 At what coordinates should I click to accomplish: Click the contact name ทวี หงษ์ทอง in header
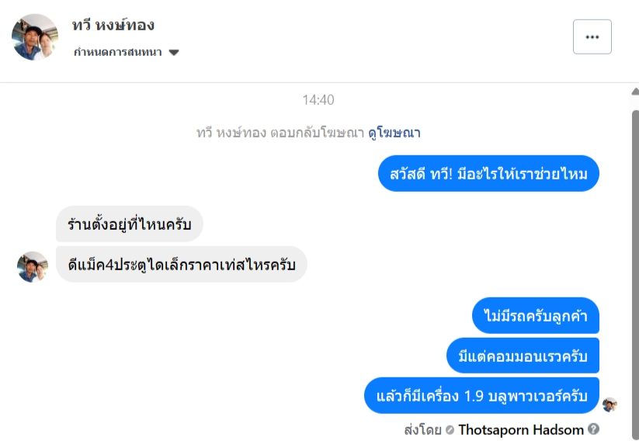click(x=113, y=25)
